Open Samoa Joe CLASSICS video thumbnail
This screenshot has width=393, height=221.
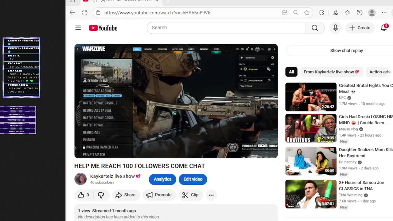[311, 194]
